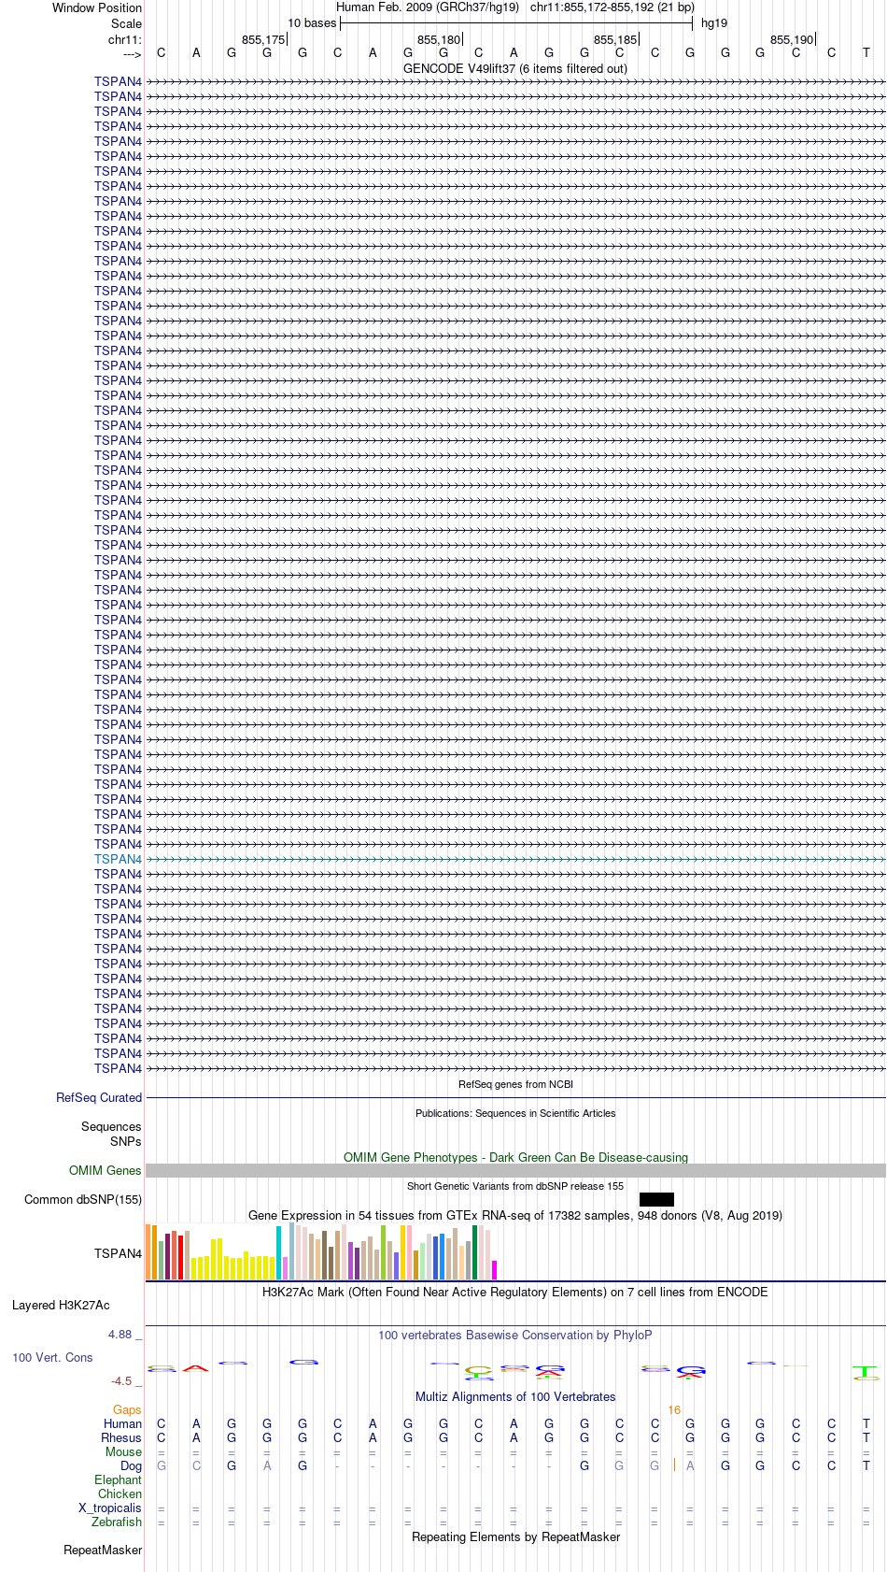Screen dimensions: 887x1572
Task: Select the X_tropicalis alignment row label
Action: [110, 1508]
